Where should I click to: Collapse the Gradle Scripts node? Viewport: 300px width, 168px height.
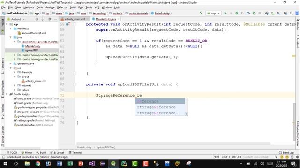[x=7, y=94]
